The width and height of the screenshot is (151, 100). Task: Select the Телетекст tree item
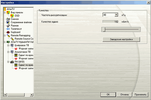point(16,29)
